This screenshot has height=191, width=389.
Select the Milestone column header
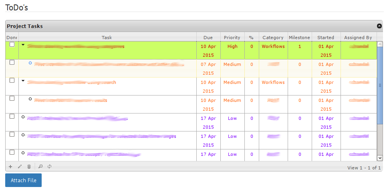tap(300, 38)
